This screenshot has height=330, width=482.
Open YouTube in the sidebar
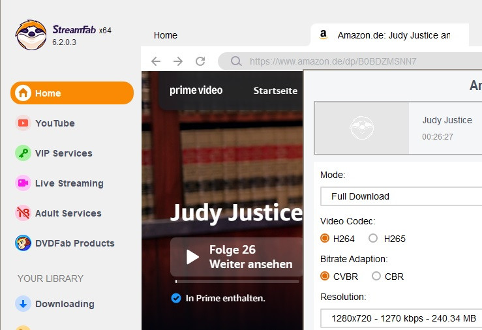pos(55,123)
